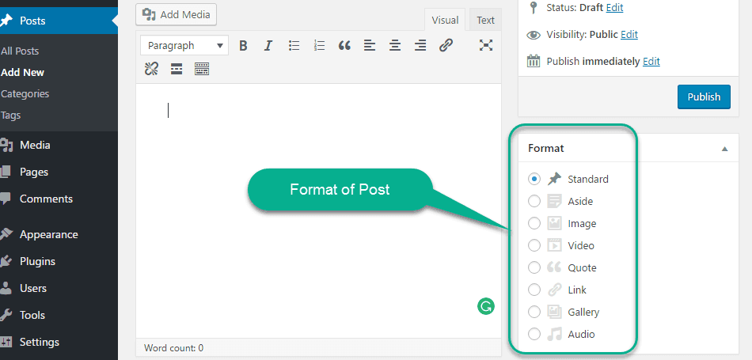Align text right
This screenshot has width=752, height=360.
[x=420, y=46]
